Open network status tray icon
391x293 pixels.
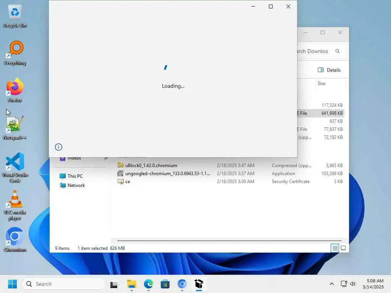click(344, 284)
